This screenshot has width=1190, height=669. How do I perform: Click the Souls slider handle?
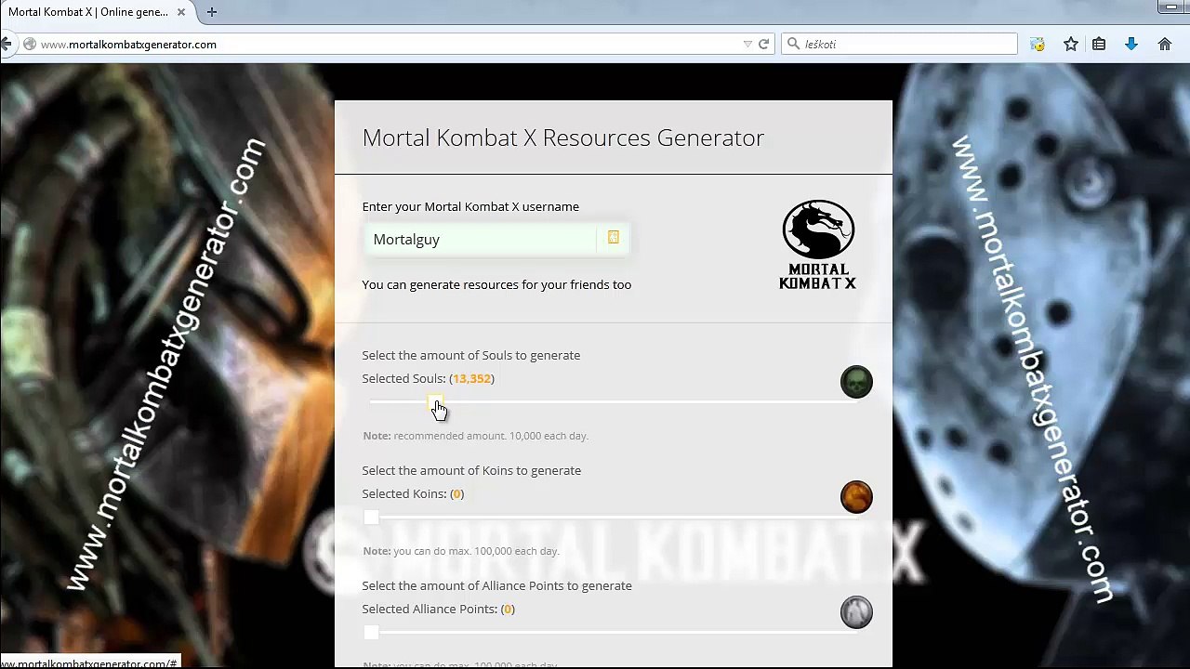coord(435,402)
